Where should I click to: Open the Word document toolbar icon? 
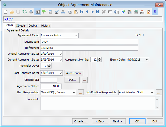pos(117,12)
